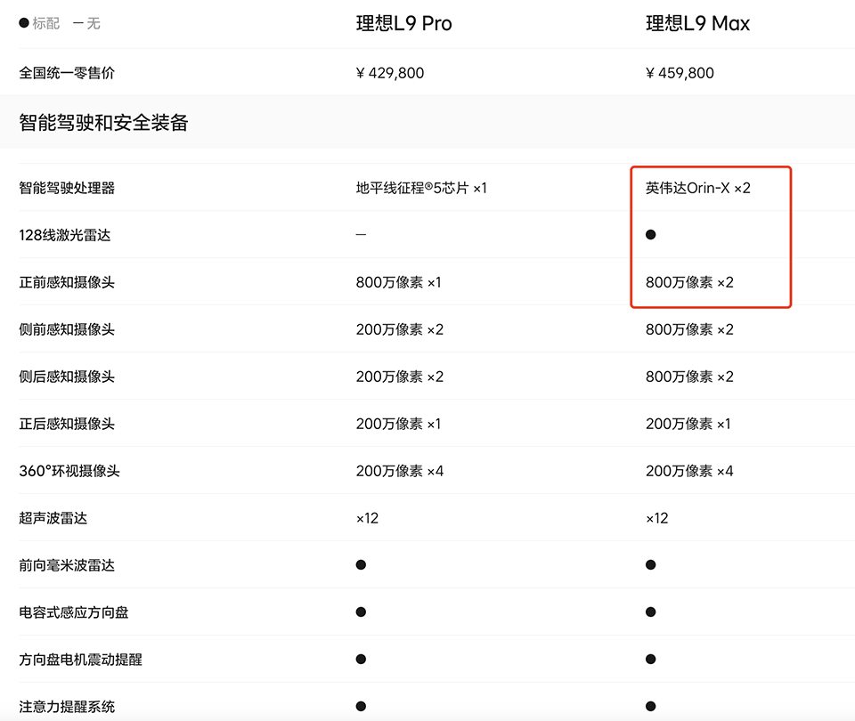
Task: Click the 理想L9 Max column header
Action: point(698,23)
